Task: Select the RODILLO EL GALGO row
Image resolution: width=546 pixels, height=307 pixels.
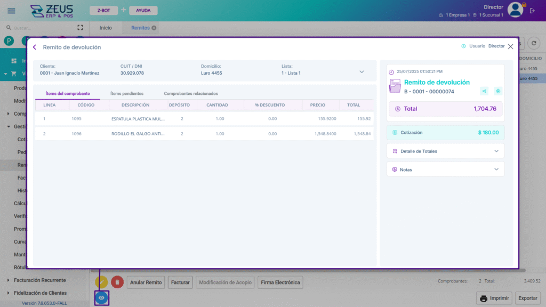Action: coord(204,134)
